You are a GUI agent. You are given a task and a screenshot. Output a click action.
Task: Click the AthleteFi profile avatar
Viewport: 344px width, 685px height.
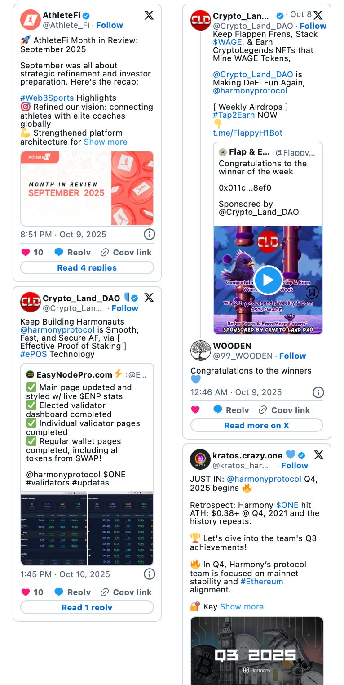pyautogui.click(x=30, y=20)
